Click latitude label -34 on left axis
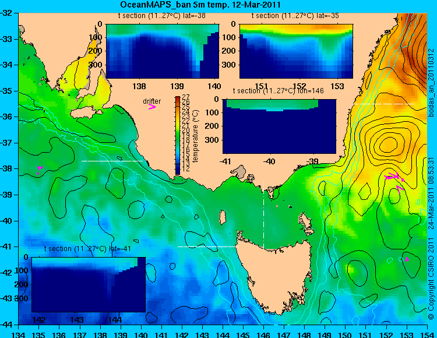The width and height of the screenshot is (437, 338). [7, 65]
